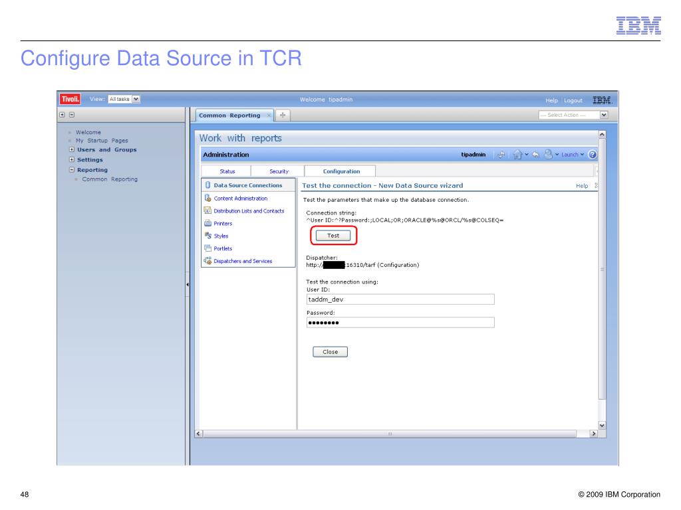Select Welcome in navigation tree
This screenshot has height=510, width=681.
(88, 132)
